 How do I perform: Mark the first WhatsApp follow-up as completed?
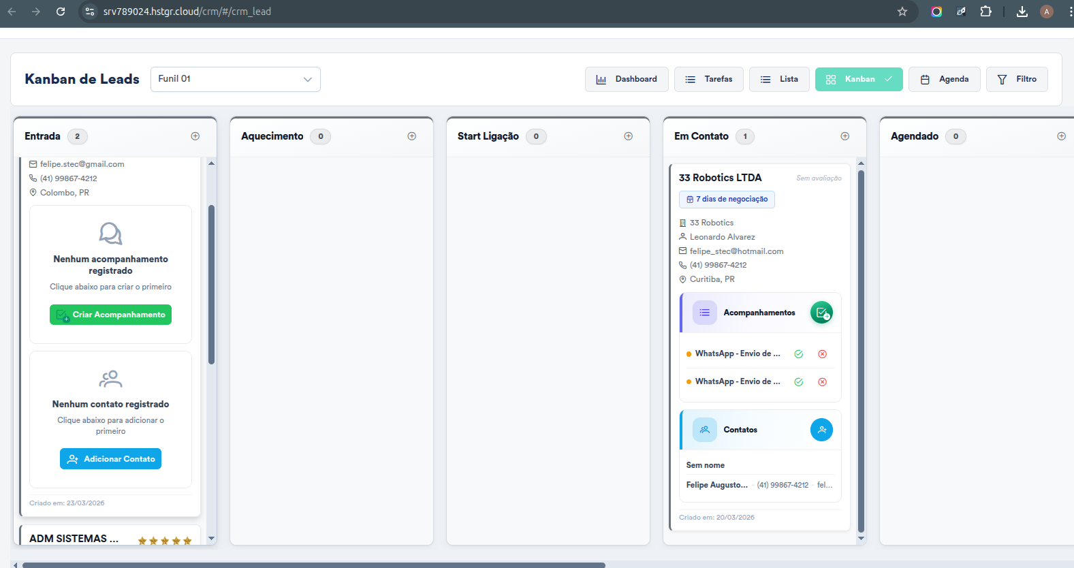coord(799,354)
